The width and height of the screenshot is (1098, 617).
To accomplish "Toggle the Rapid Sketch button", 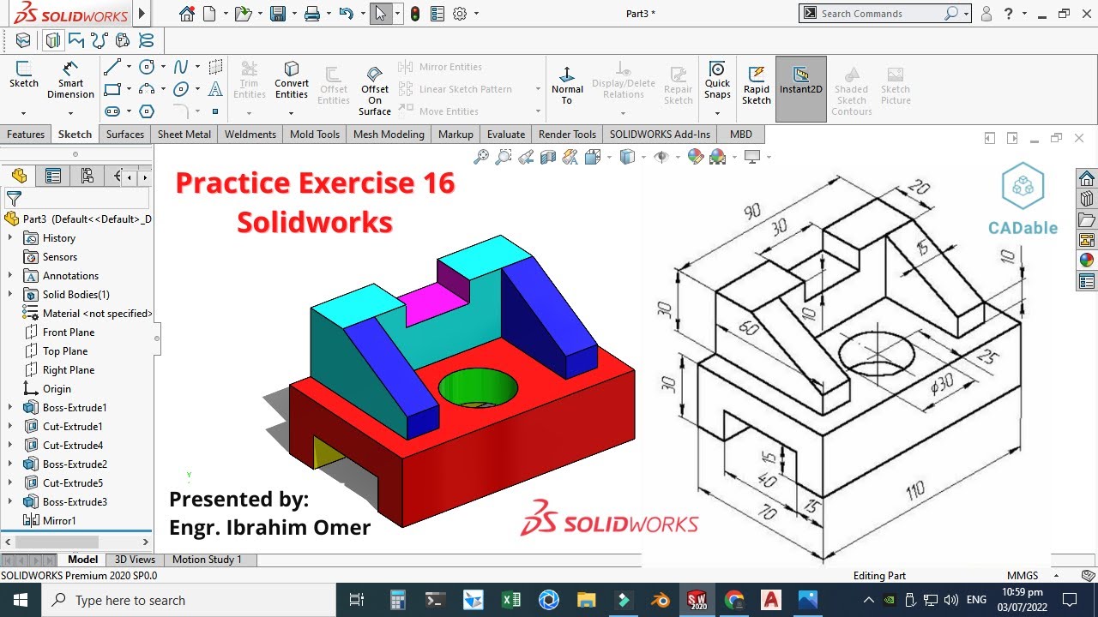I will pyautogui.click(x=757, y=84).
